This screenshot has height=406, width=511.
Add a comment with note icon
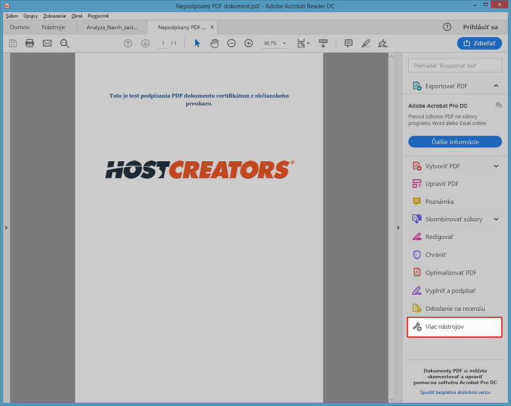coord(348,43)
